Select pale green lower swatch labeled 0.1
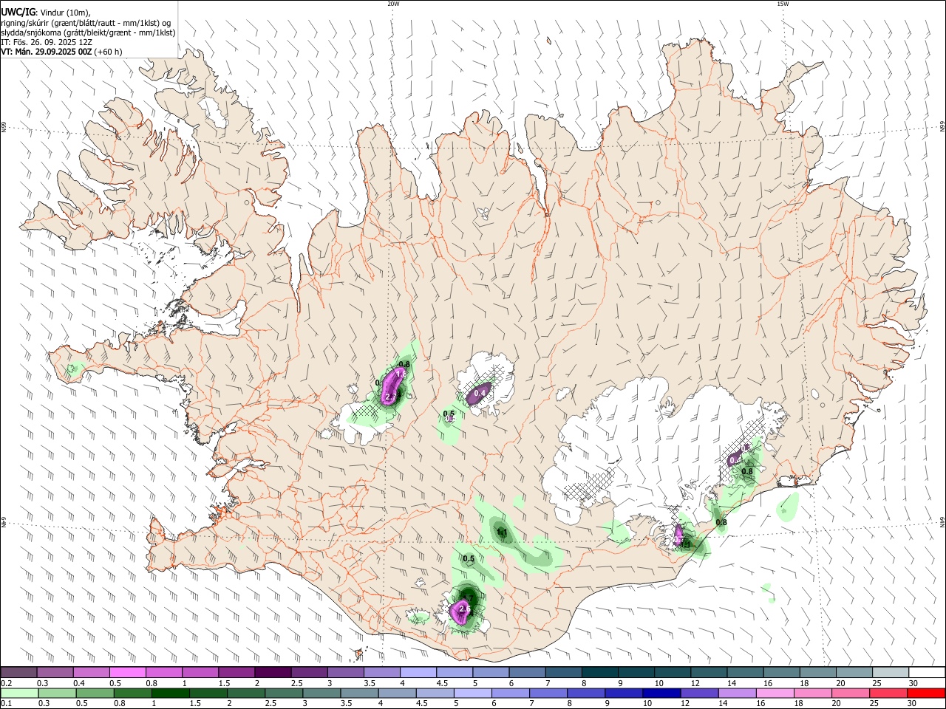The width and height of the screenshot is (946, 709). [x=18, y=693]
